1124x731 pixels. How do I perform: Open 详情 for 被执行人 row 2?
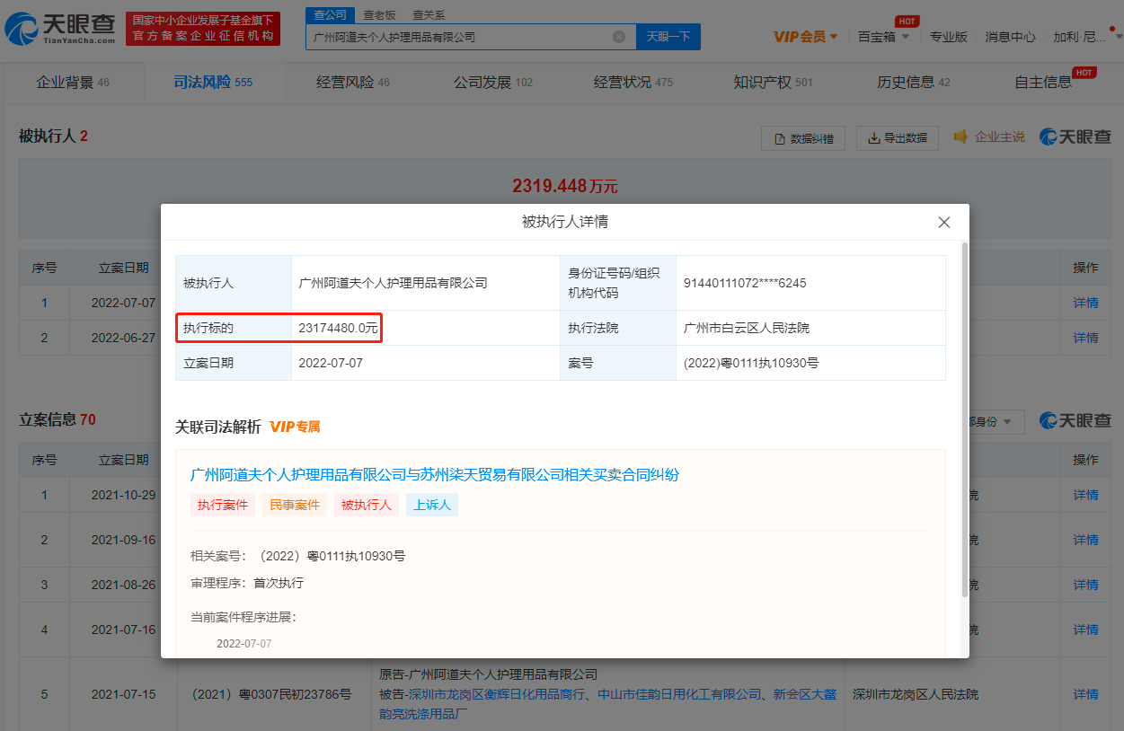pos(1085,338)
